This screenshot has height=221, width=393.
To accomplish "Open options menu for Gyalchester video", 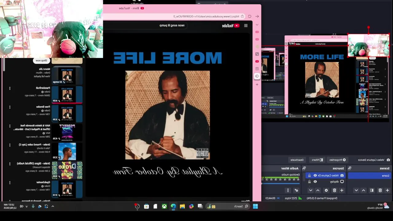I will tap(10, 183).
